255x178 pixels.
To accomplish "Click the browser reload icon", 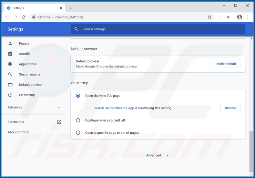I will pos(24,17).
